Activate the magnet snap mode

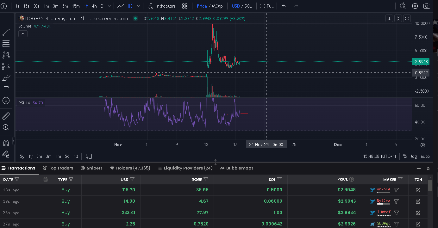[6, 143]
